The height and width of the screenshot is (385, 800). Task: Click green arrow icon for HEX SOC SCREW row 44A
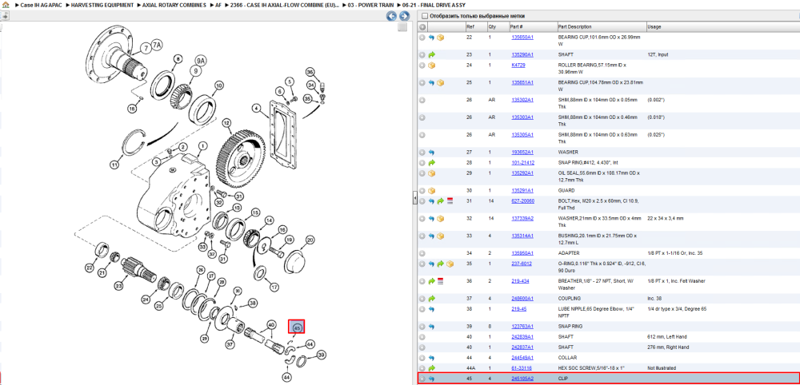click(432, 368)
